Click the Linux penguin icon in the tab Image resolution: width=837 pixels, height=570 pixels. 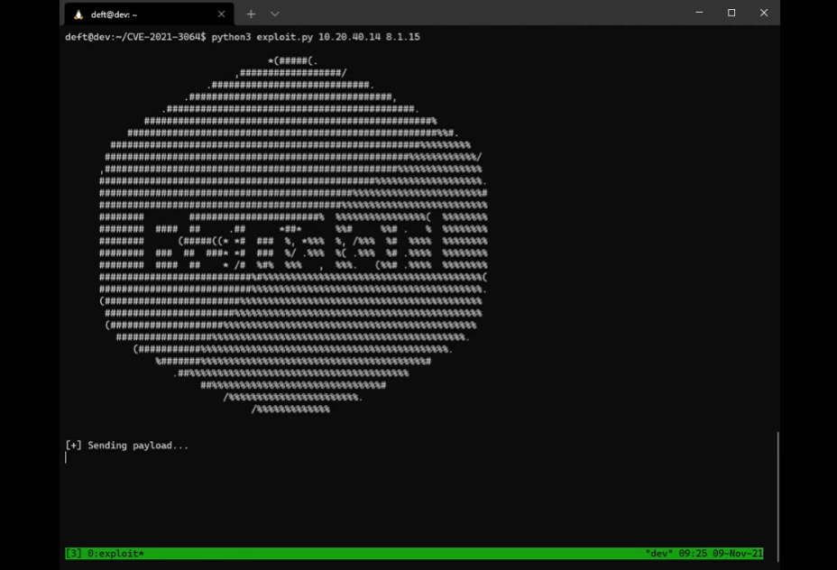(78, 14)
